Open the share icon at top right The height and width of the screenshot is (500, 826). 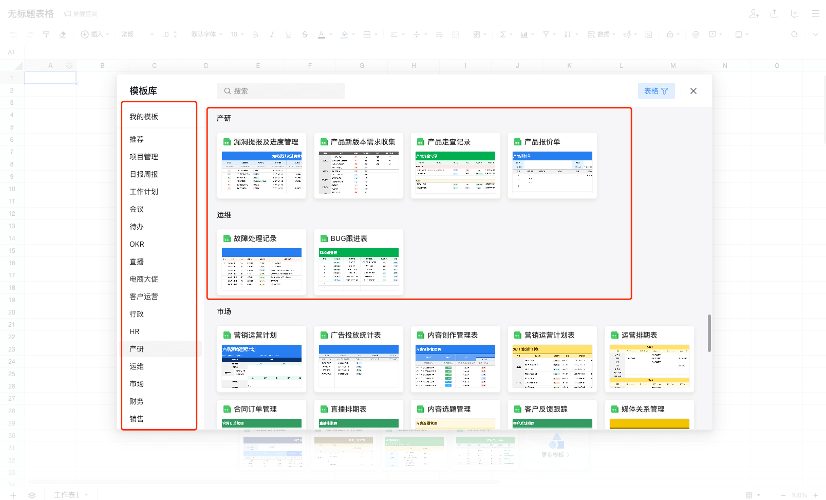point(774,14)
